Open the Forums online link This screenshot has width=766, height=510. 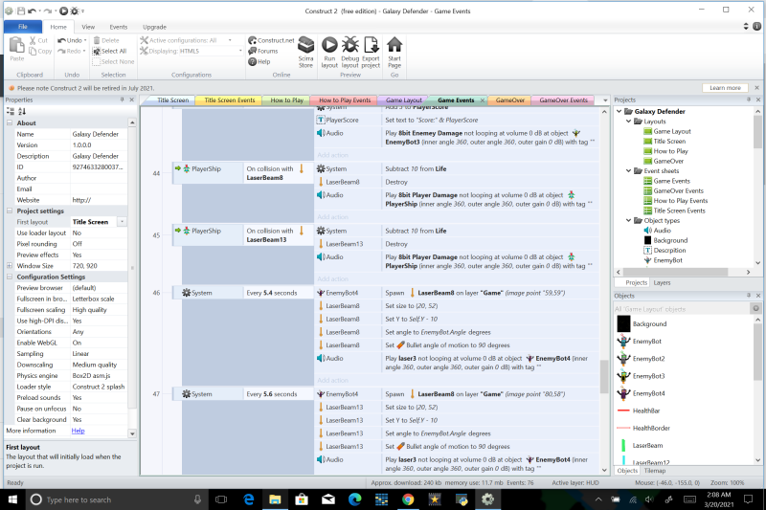(262, 52)
